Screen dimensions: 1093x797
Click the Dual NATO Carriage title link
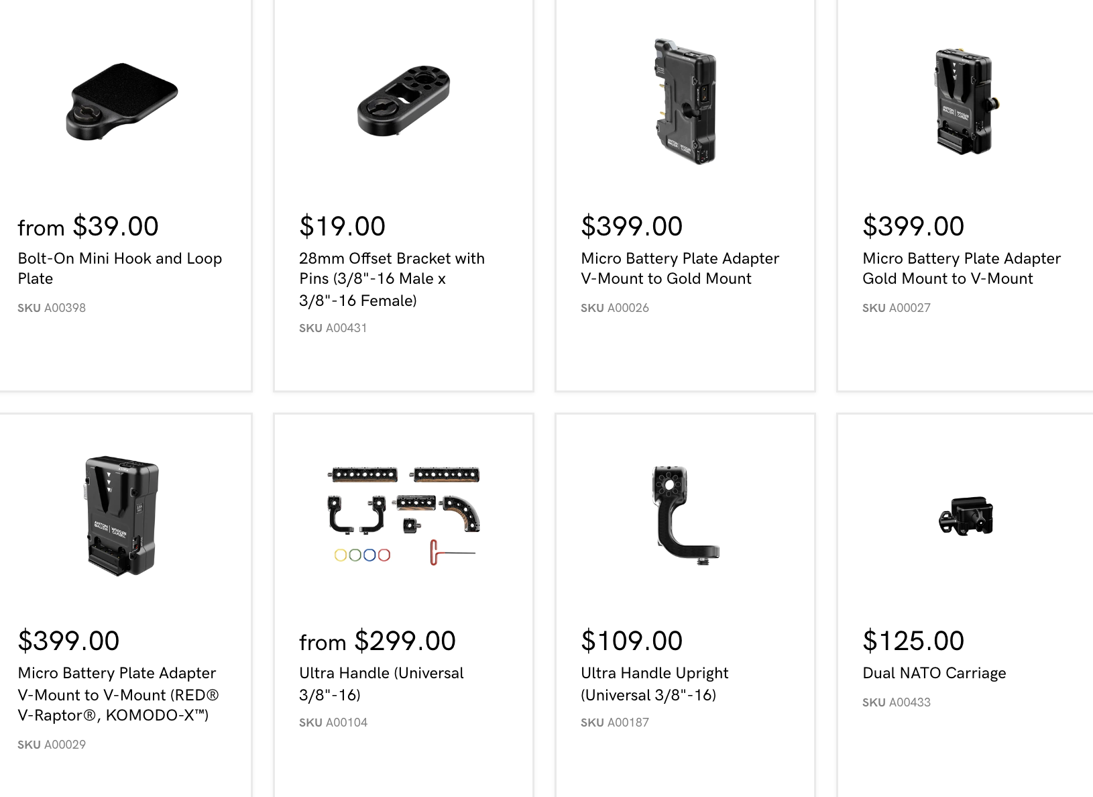pos(934,673)
